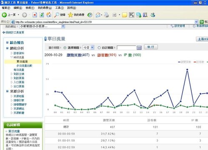Select 多日流量比較 in the sidebar
Viewport: 208px width, 150px height.
coord(24,65)
